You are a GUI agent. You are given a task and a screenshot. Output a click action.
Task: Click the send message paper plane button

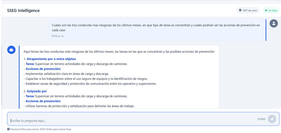[272, 119]
